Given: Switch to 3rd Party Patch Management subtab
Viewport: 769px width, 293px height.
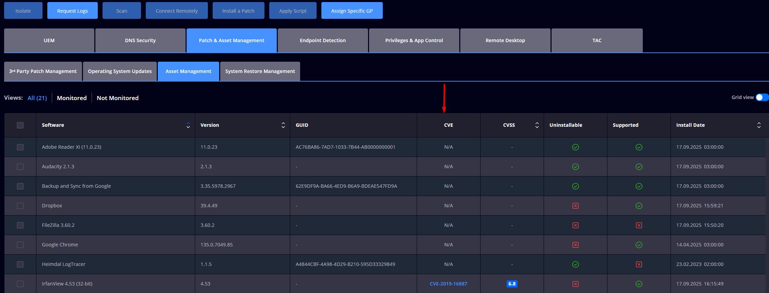Looking at the screenshot, I should (43, 71).
